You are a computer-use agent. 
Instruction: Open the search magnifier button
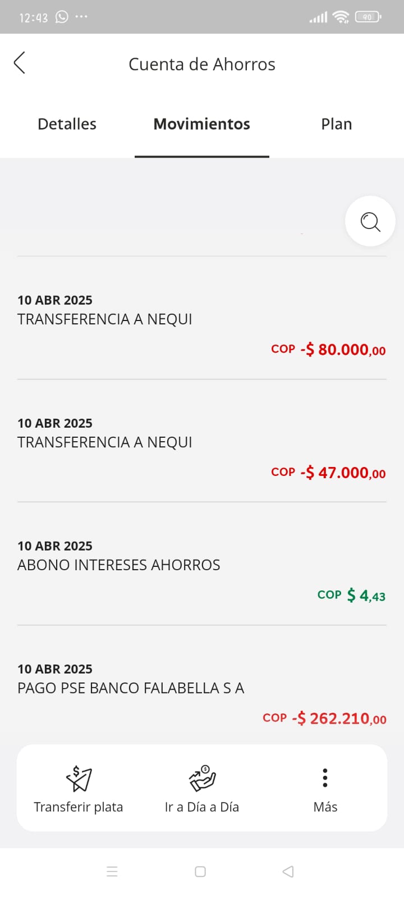click(x=370, y=221)
